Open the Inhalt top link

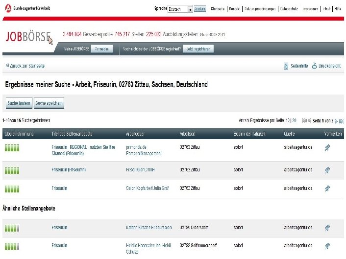pyautogui.click(x=326, y=9)
